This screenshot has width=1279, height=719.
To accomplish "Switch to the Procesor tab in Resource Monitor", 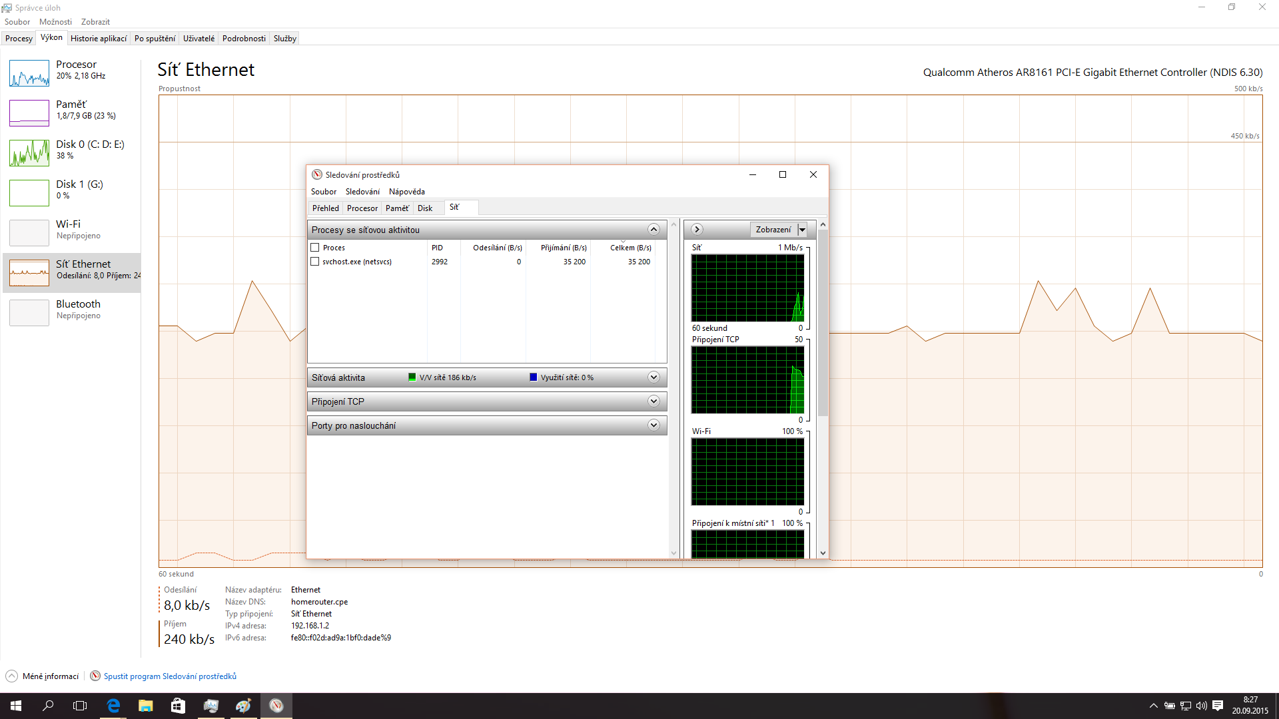I will [x=362, y=208].
